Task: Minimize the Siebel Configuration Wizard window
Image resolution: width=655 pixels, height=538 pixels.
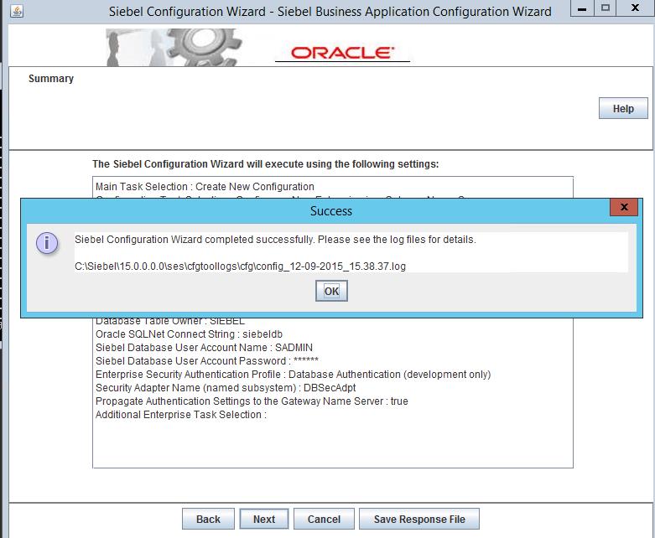Action: click(582, 10)
